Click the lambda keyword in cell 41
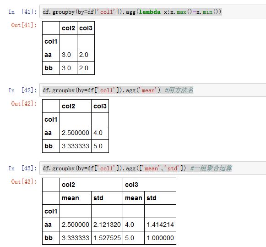The width and height of the screenshot is (266, 247). 150,12
